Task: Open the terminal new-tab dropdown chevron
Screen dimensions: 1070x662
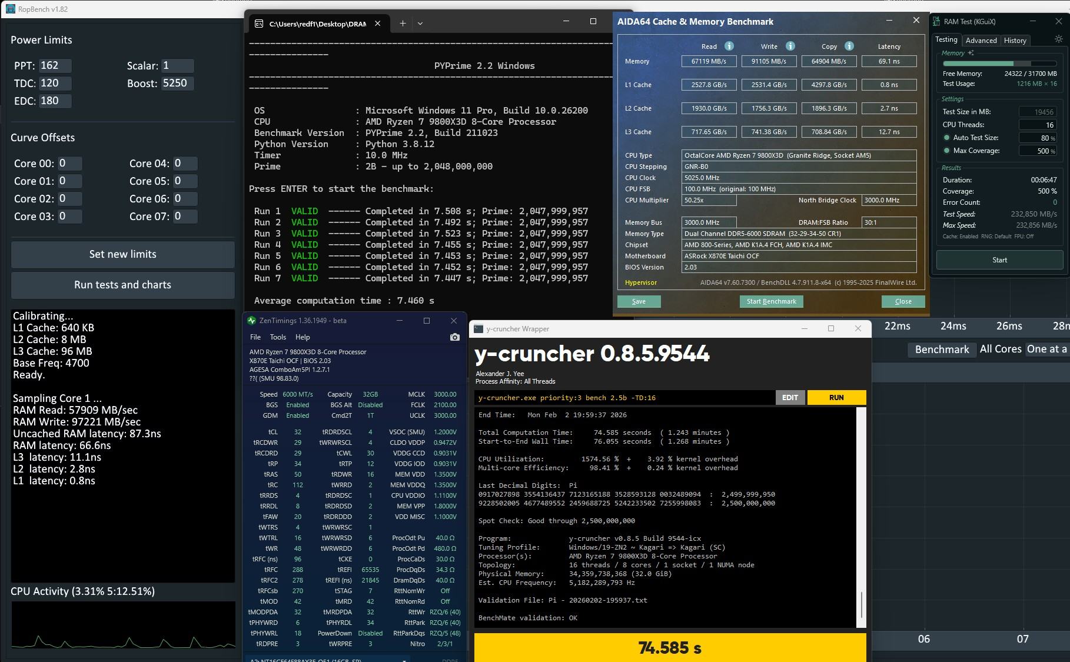Action: click(x=420, y=24)
